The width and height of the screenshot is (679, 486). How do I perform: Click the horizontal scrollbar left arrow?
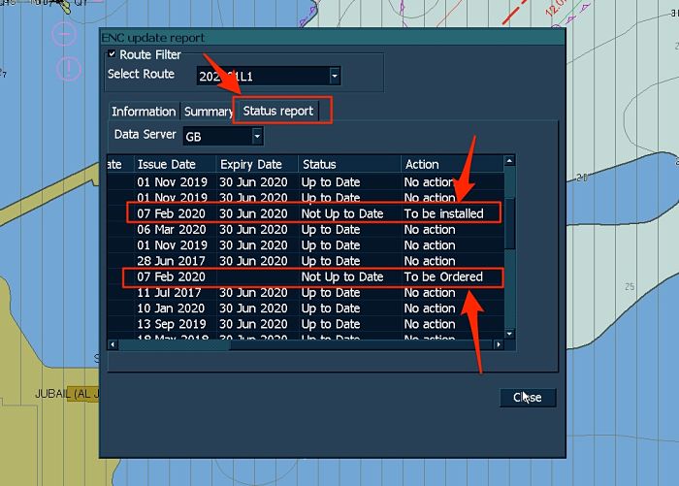coord(113,344)
